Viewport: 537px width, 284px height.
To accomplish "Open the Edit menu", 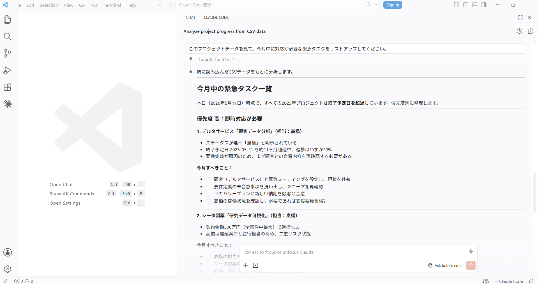I will coord(31,5).
